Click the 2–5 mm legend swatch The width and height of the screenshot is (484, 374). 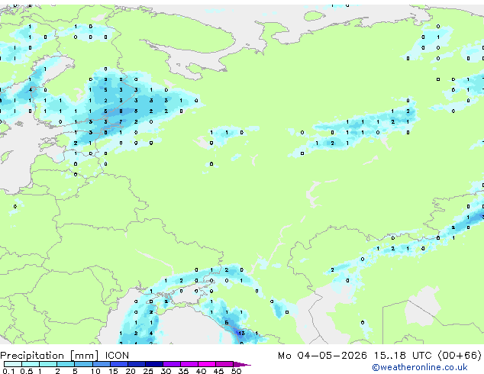66,364
